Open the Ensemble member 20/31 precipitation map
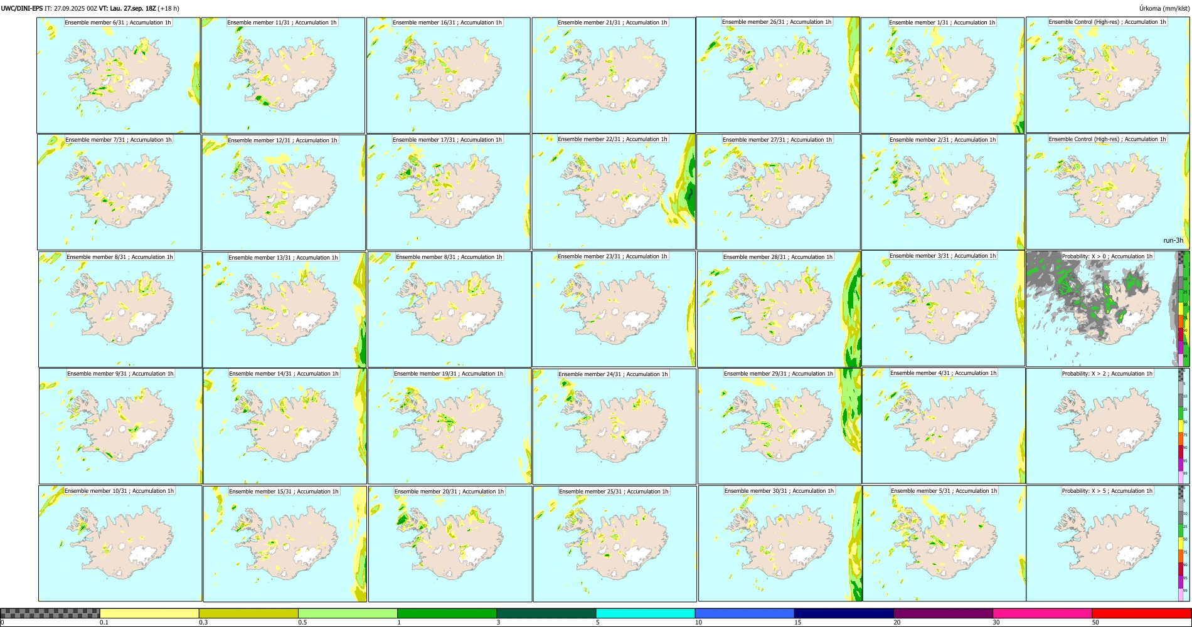The image size is (1192, 627). [x=450, y=544]
